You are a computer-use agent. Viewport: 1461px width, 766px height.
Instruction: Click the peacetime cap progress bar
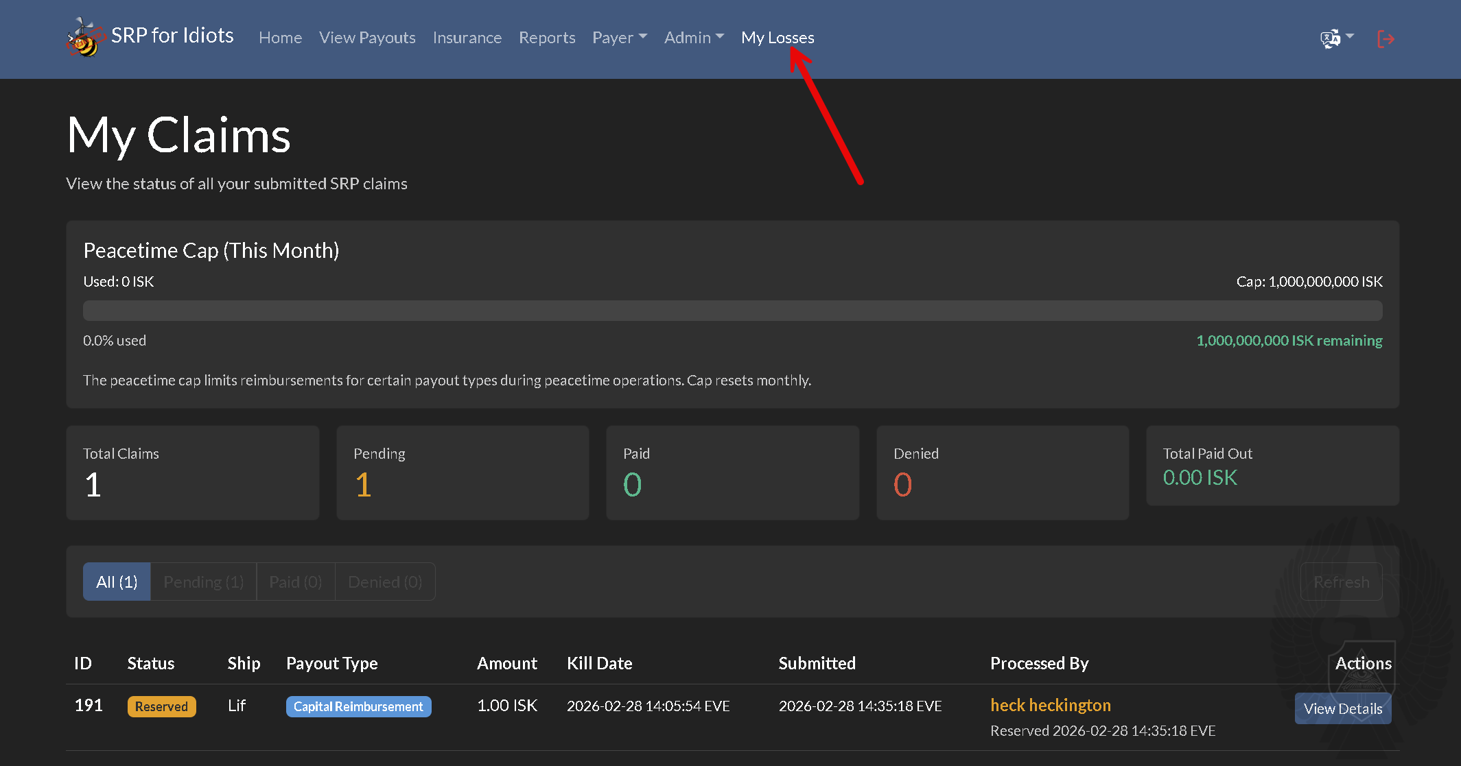coord(732,311)
